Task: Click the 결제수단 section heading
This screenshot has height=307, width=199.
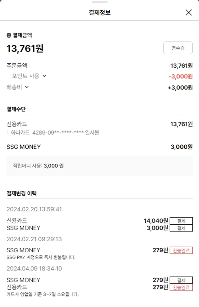Action: pyautogui.click(x=16, y=109)
